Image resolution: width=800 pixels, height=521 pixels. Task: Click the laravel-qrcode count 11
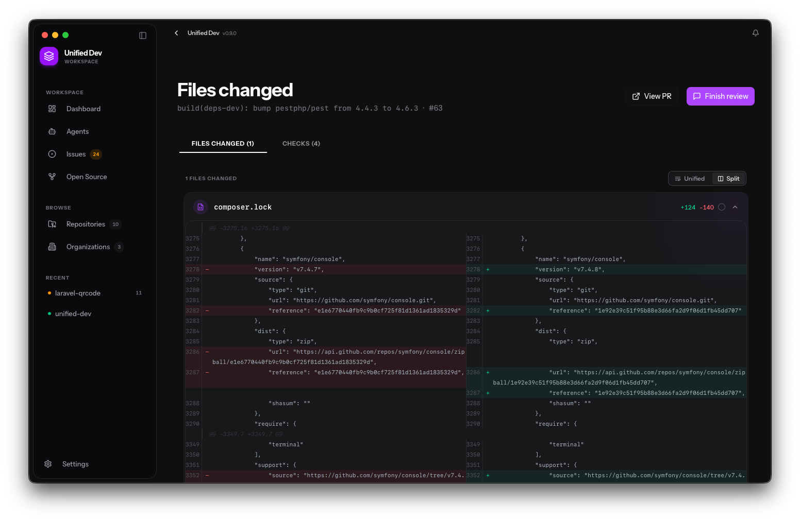click(139, 293)
